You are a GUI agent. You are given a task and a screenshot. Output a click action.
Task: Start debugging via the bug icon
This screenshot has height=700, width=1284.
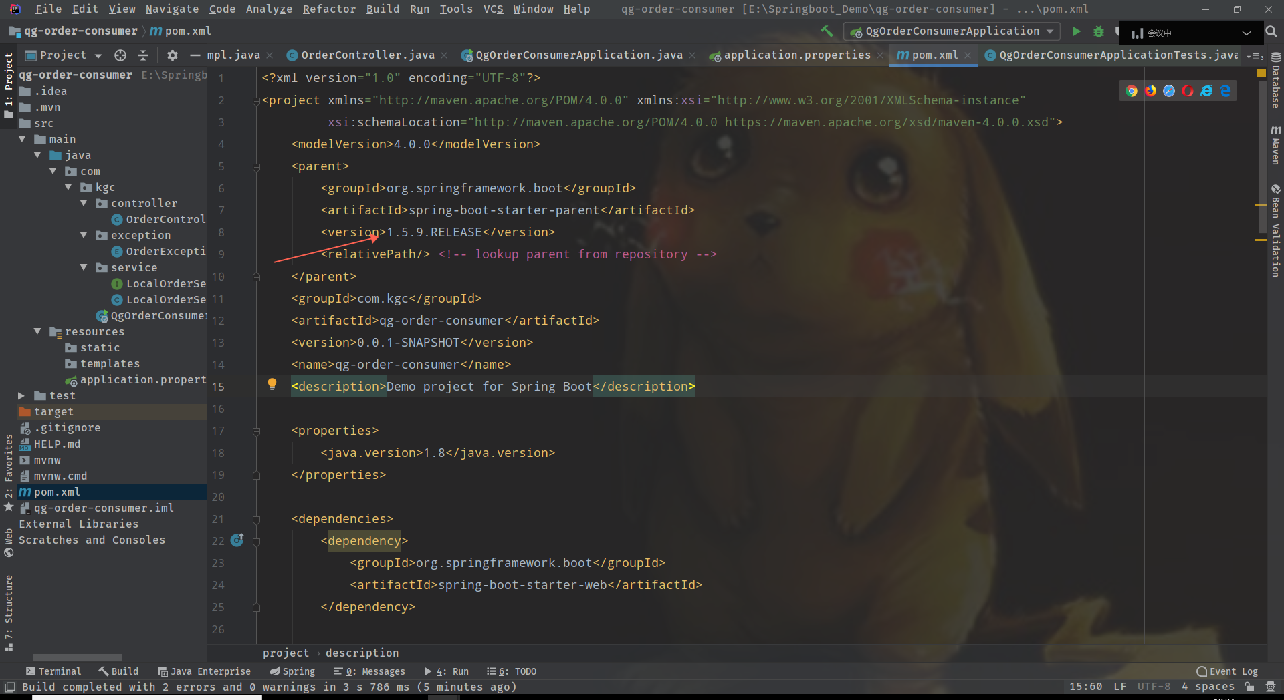1099,31
